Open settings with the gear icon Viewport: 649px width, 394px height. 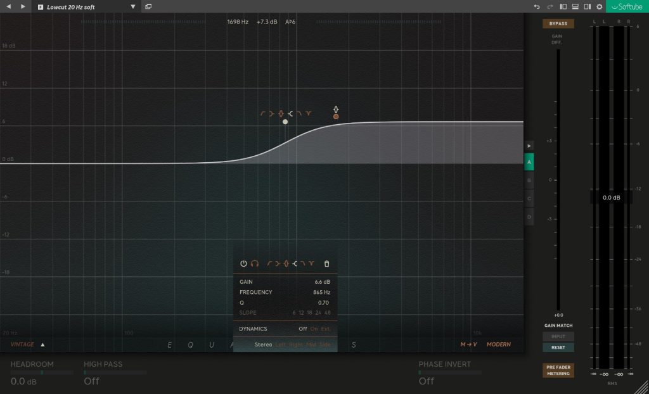click(599, 6)
